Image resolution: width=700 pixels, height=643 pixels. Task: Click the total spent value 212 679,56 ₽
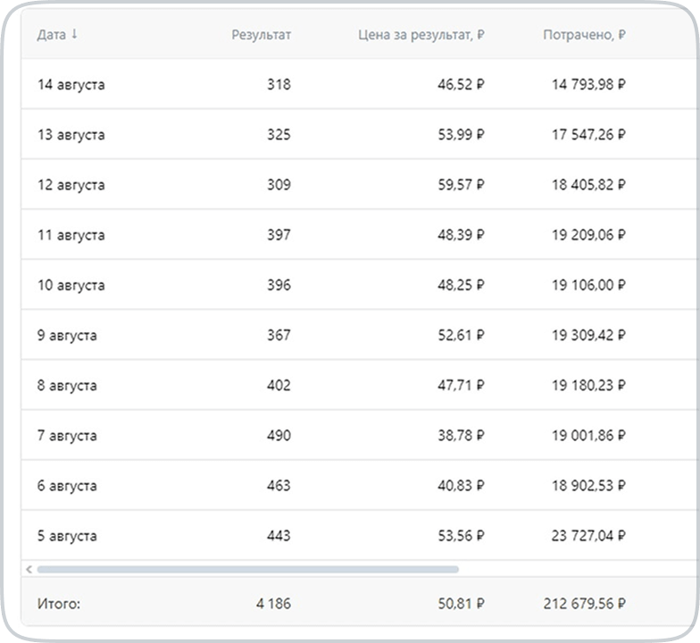point(584,604)
